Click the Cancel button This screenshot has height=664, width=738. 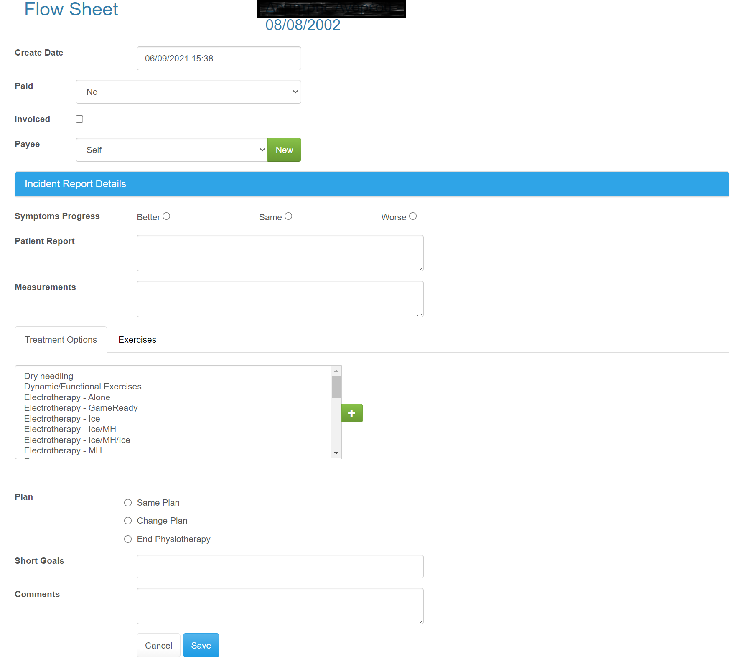point(158,645)
